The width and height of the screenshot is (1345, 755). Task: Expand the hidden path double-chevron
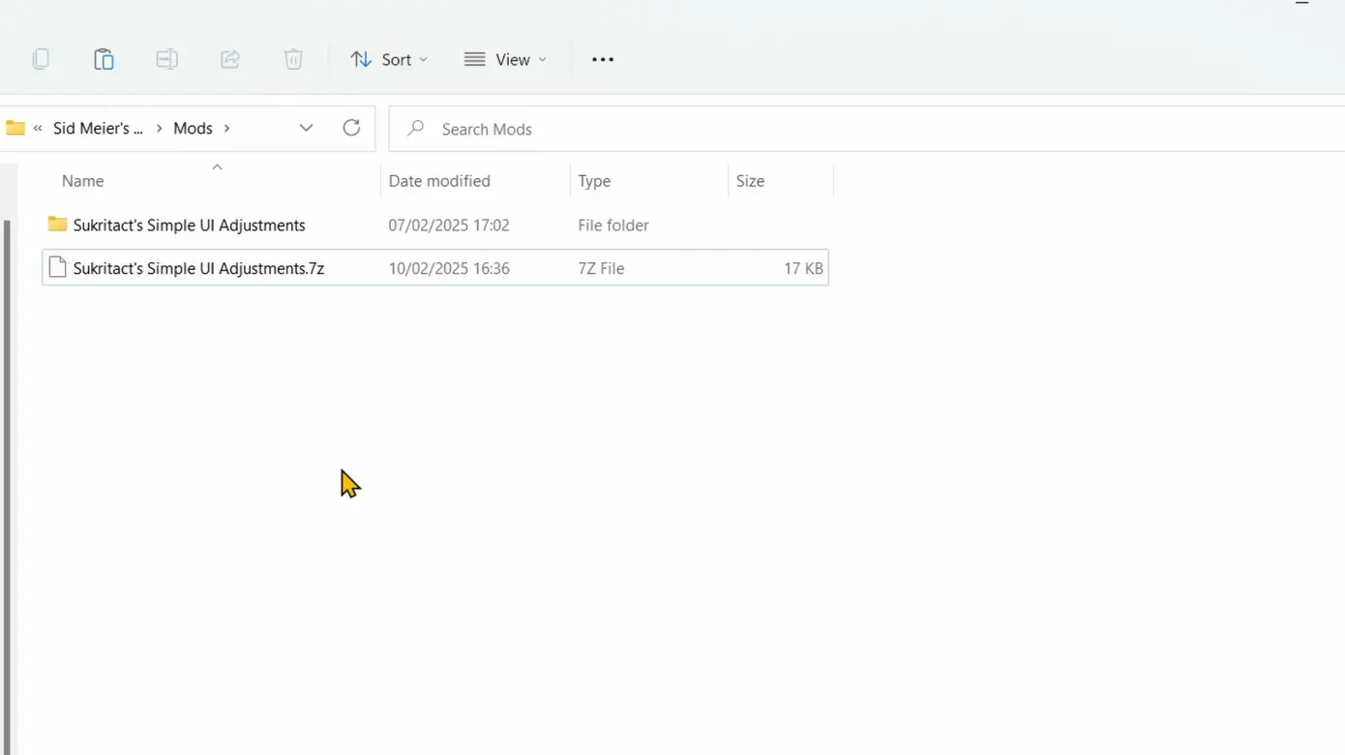click(x=39, y=128)
